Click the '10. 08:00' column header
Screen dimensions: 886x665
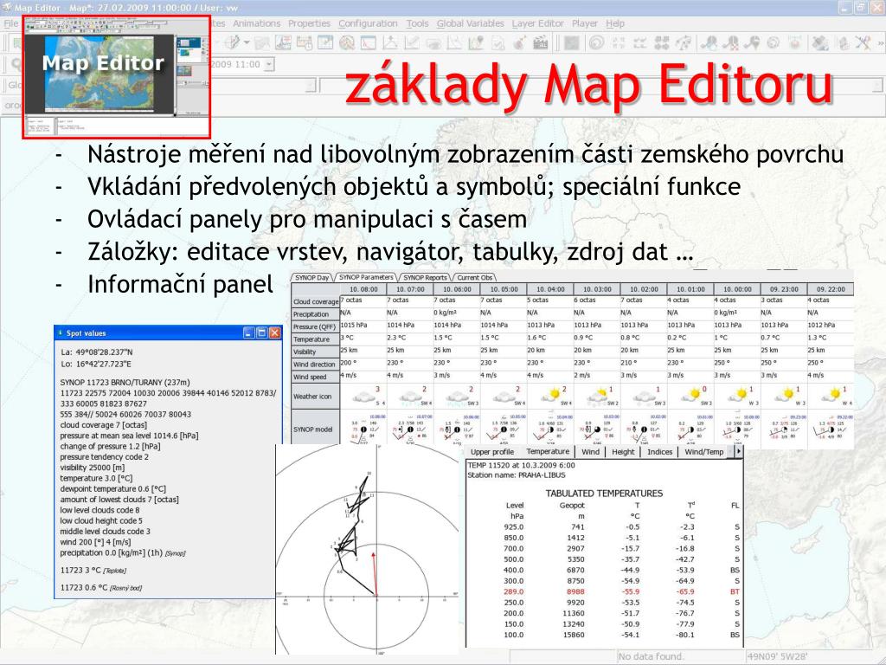[363, 289]
